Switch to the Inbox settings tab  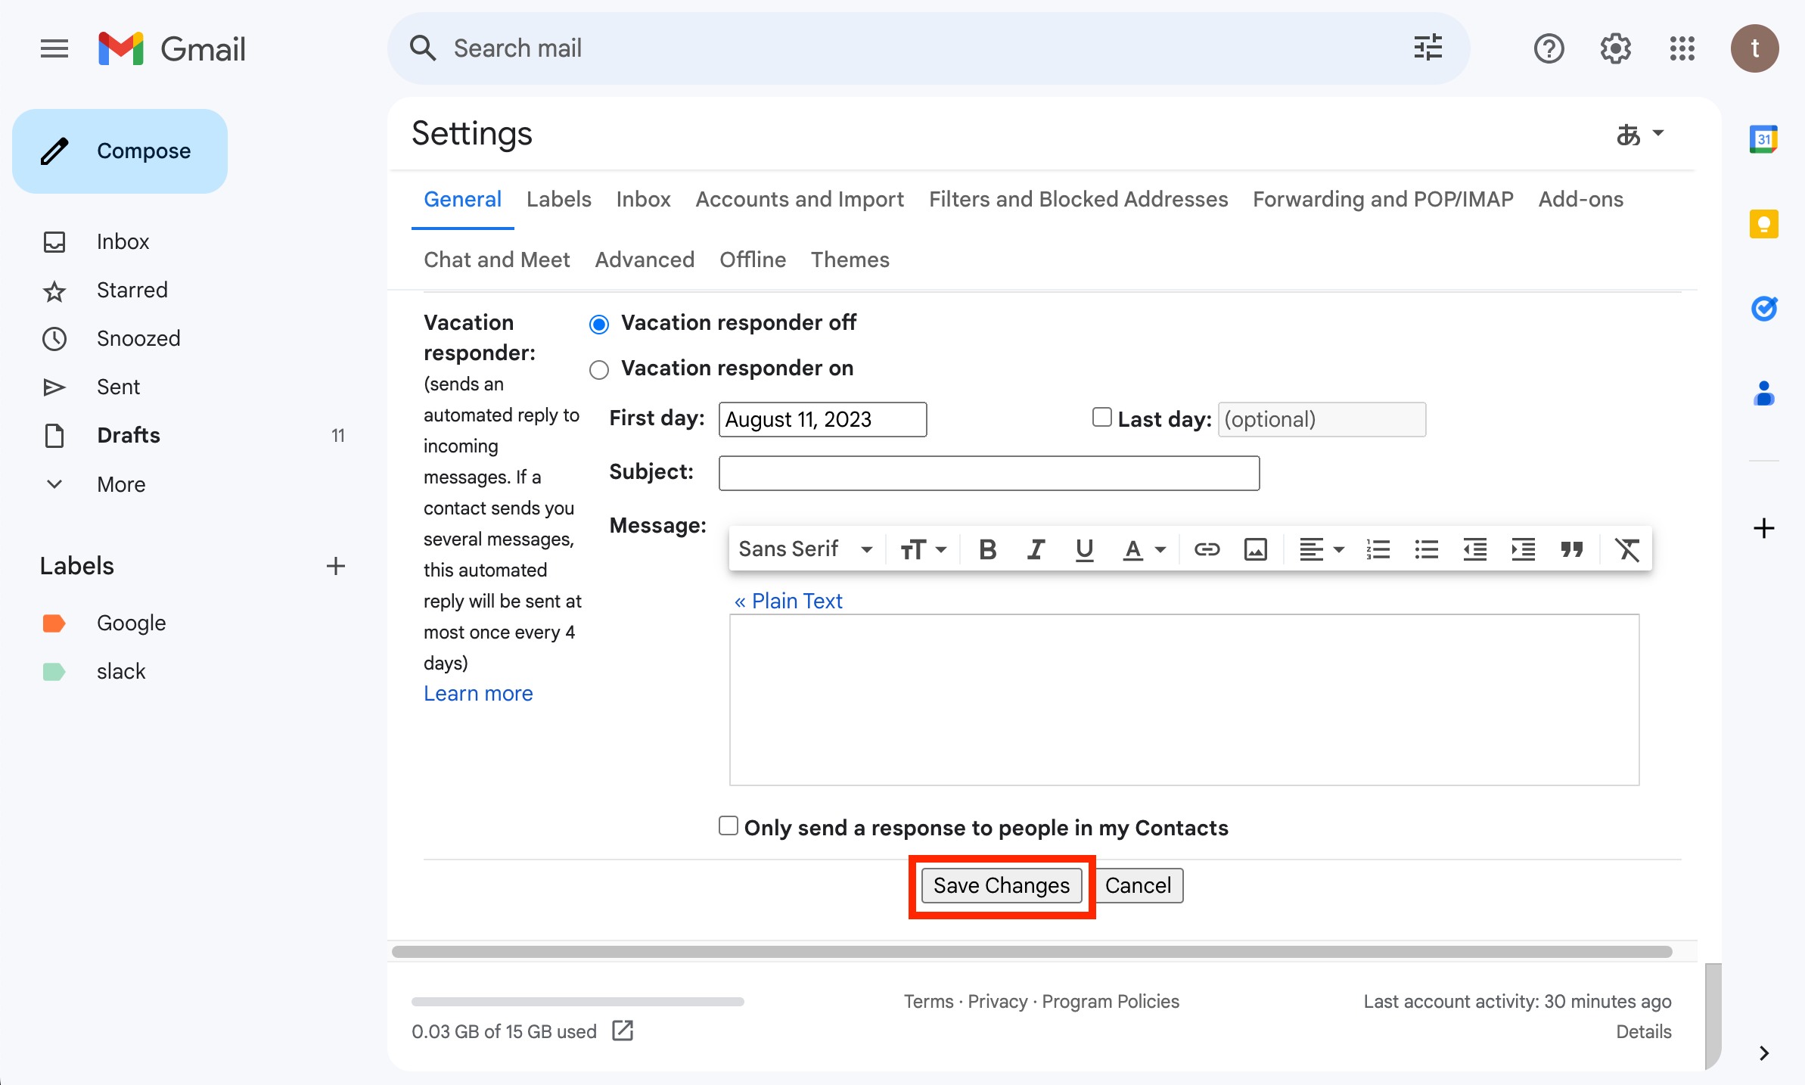coord(644,200)
